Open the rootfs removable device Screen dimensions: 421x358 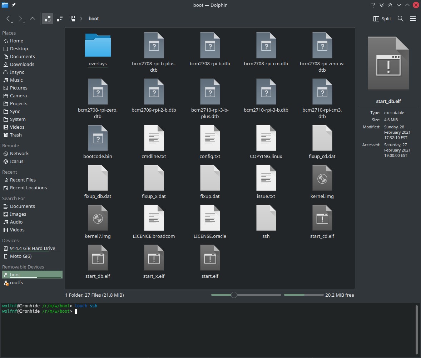coord(16,282)
